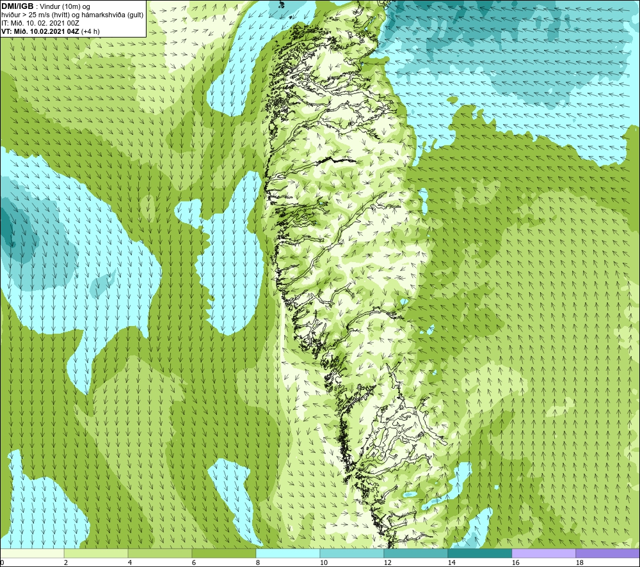Click the 12–14 m/s teal legend swatch
Viewport: 640px width, 567px height.
416,554
